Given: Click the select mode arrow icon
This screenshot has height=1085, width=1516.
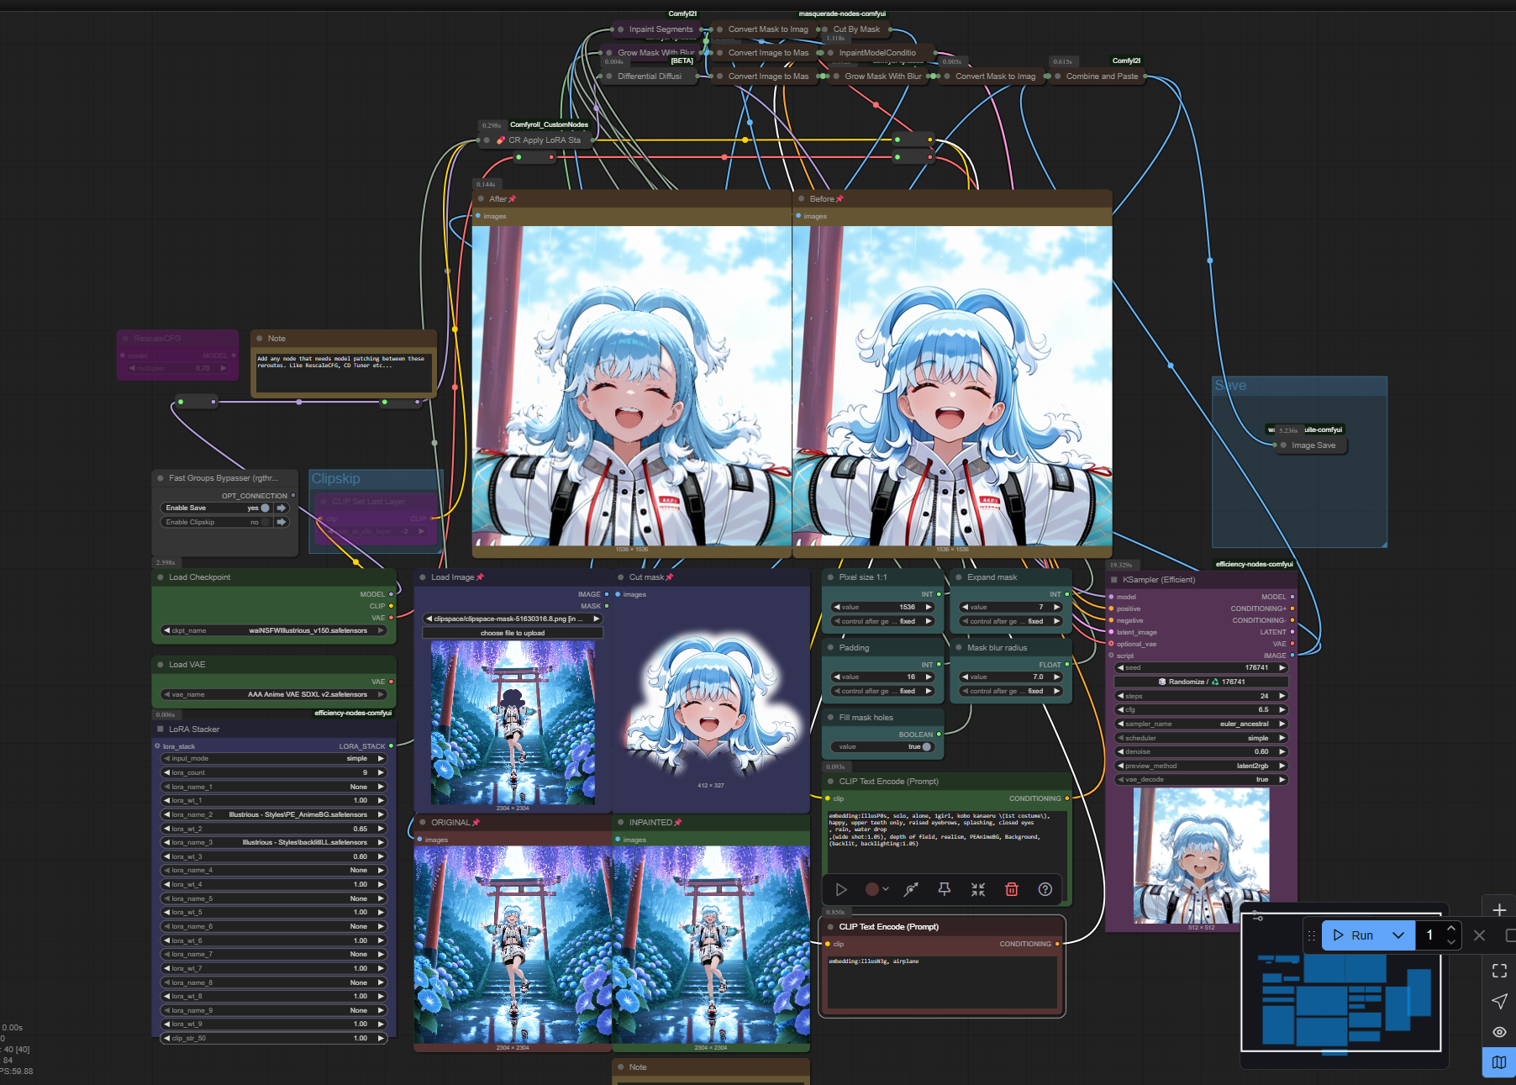Looking at the screenshot, I should coord(1499,1001).
